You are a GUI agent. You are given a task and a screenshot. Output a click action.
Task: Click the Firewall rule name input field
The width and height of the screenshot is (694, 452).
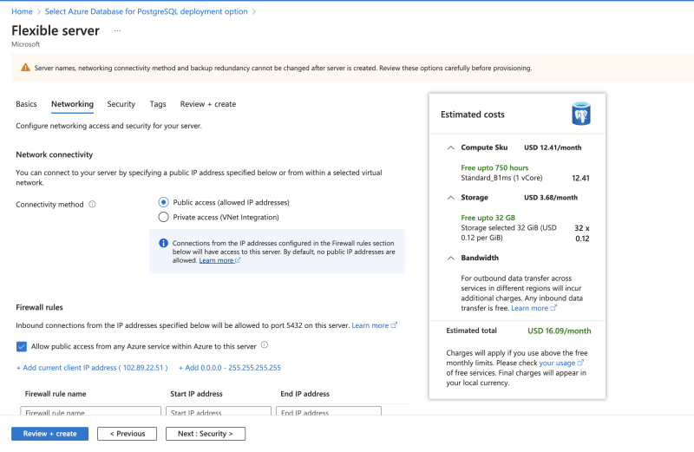point(91,412)
